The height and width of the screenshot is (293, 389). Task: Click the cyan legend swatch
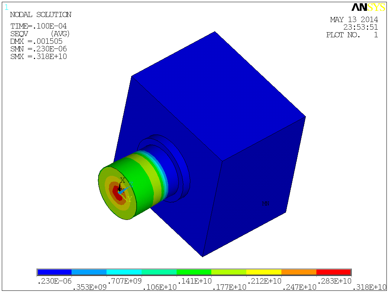click(124, 272)
